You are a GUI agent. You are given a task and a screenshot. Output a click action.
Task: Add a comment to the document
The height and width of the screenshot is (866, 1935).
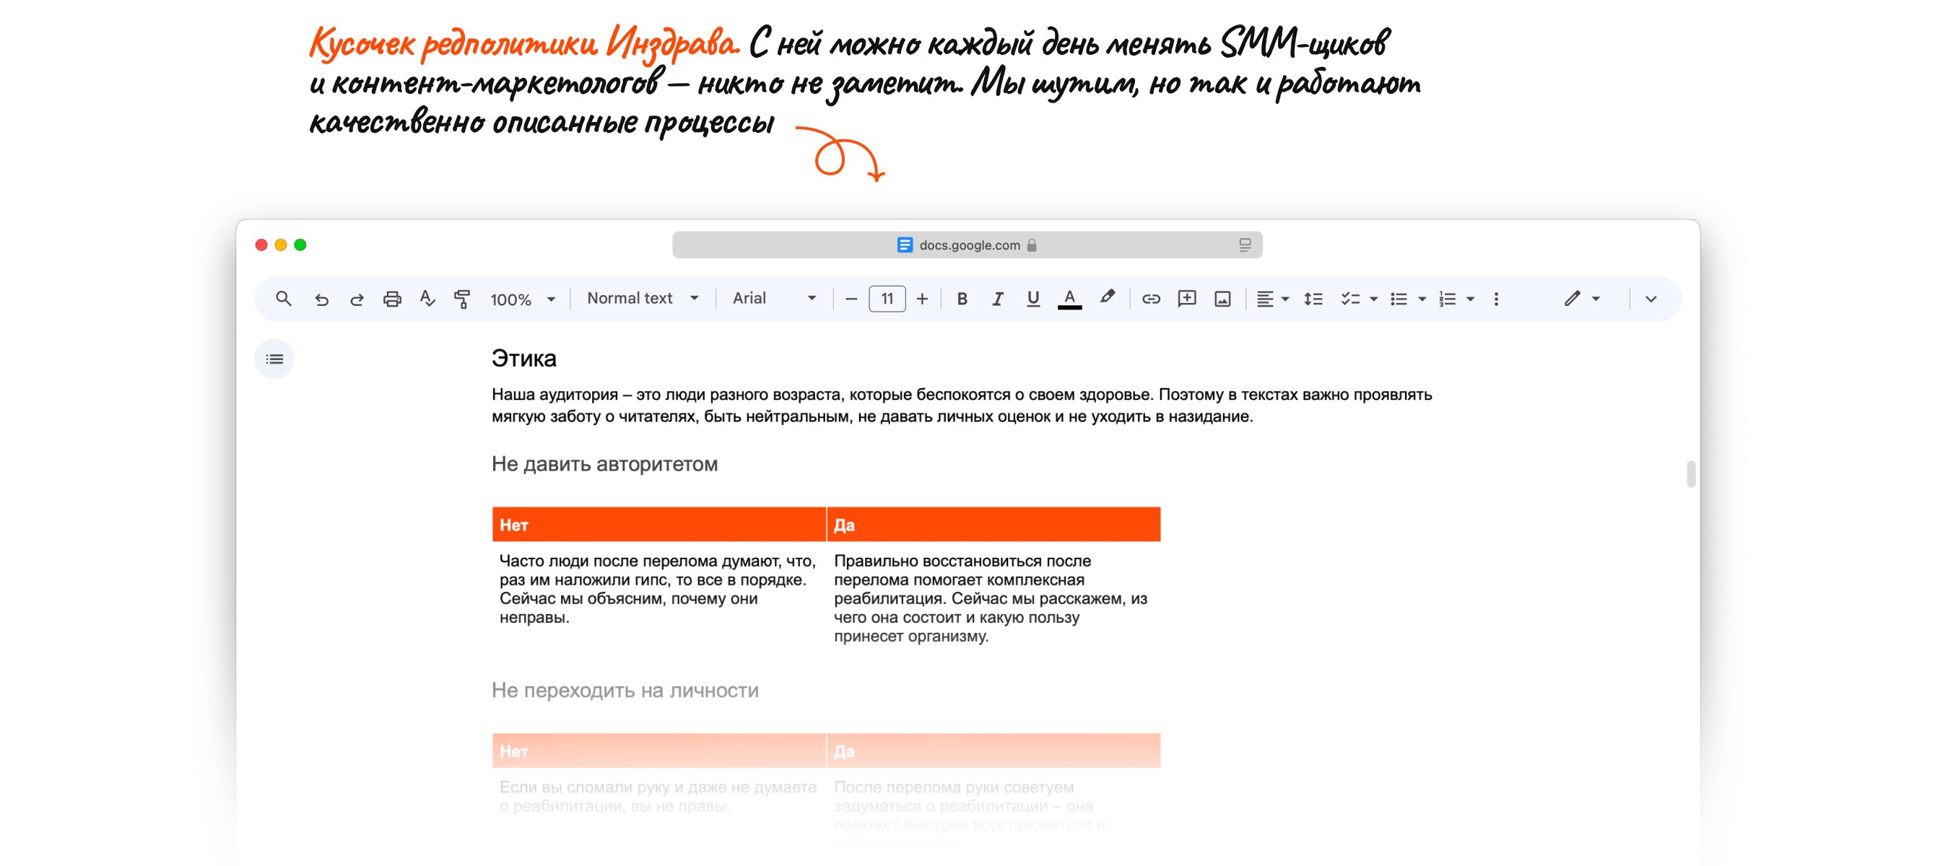pyautogui.click(x=1187, y=299)
